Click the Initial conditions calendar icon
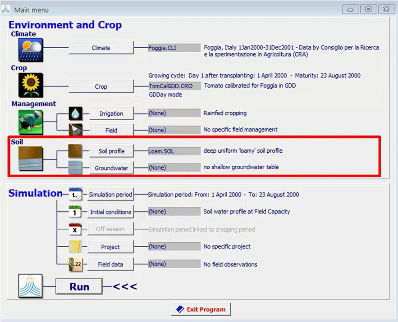 (x=76, y=212)
